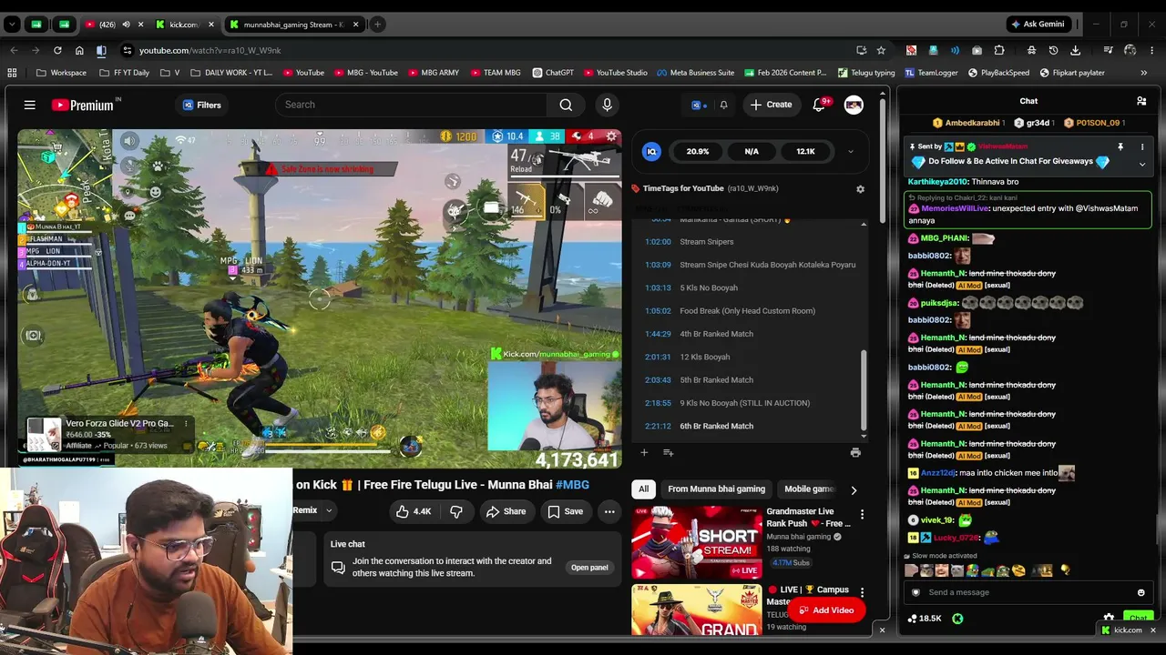Toggle the pinned message pin in Kick chat

1120,146
